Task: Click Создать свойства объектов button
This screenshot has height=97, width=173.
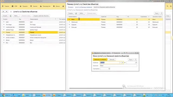Action: tap(41, 16)
